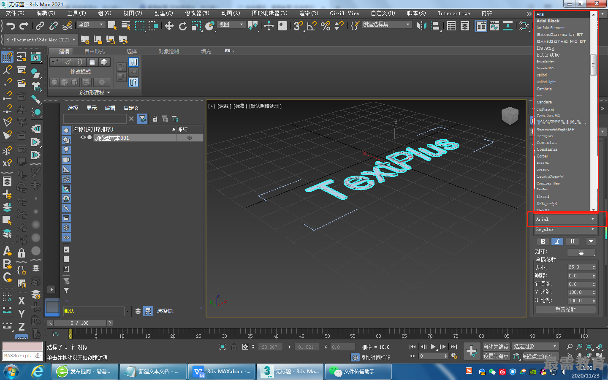Click the scene explorer search field

[x=95, y=119]
